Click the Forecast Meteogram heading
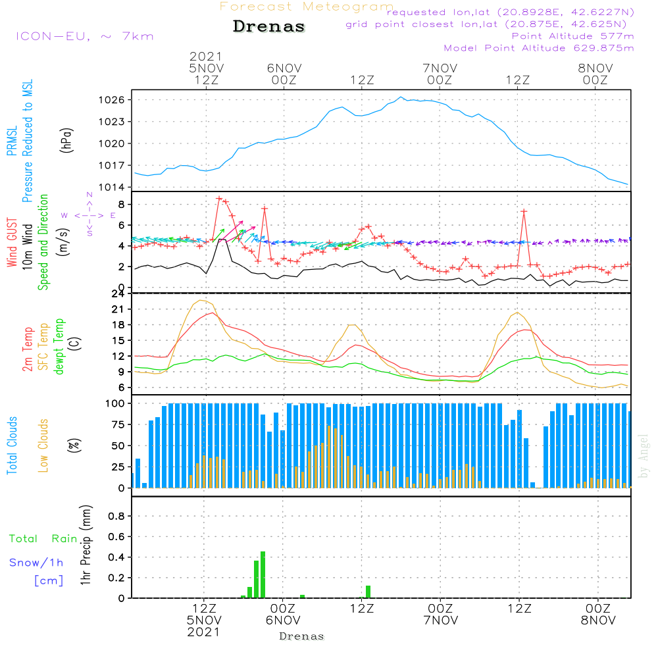The height and width of the screenshot is (658, 658). point(307,7)
